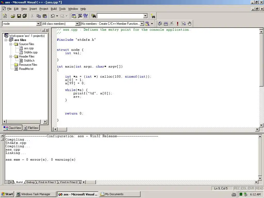
Task: Click the Start button on the taskbar
Action: [7, 194]
